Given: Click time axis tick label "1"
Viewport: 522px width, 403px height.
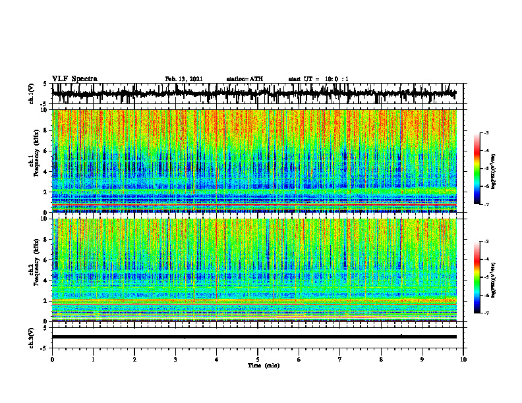Looking at the screenshot, I should click(x=93, y=360).
